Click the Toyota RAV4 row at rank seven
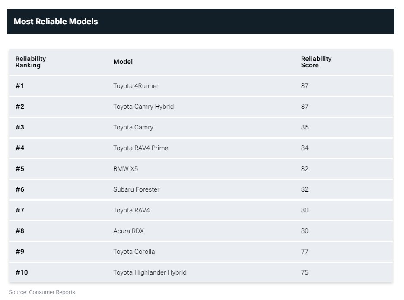The image size is (404, 300). tap(201, 210)
